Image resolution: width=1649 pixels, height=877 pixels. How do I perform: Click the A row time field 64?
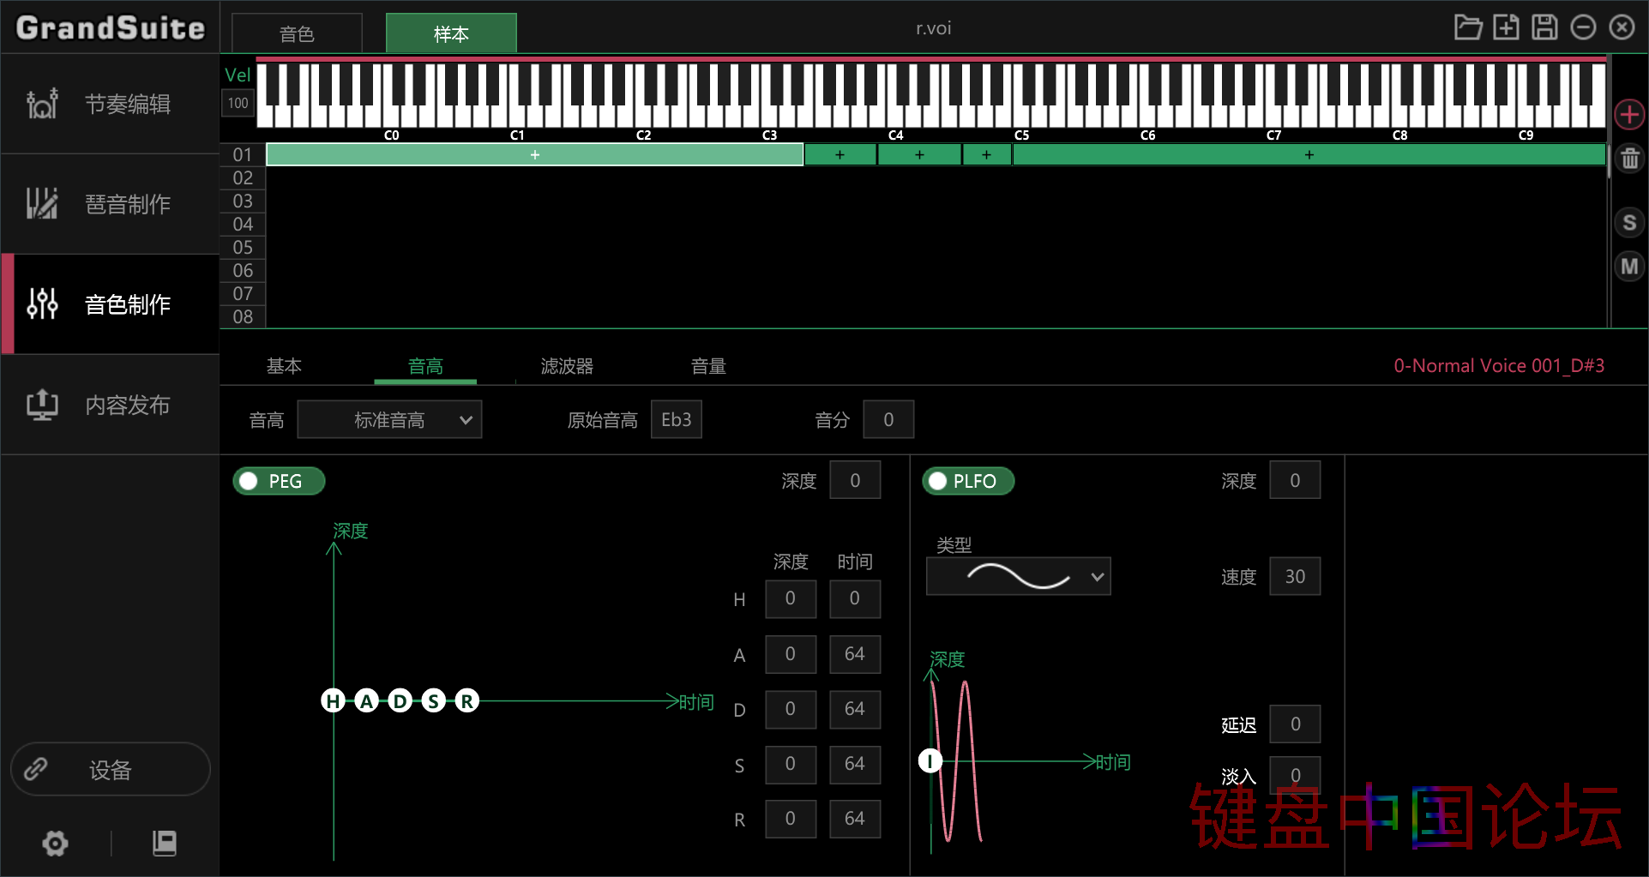point(855,654)
